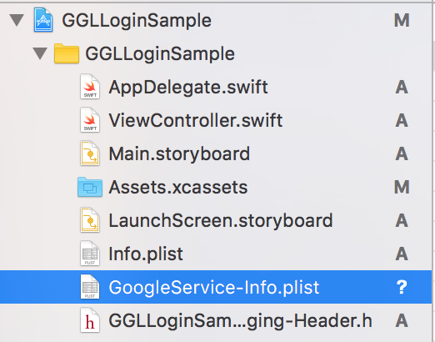The height and width of the screenshot is (342, 435).
Task: Click the LaunchScreen.storyboard file icon
Action: click(x=90, y=220)
